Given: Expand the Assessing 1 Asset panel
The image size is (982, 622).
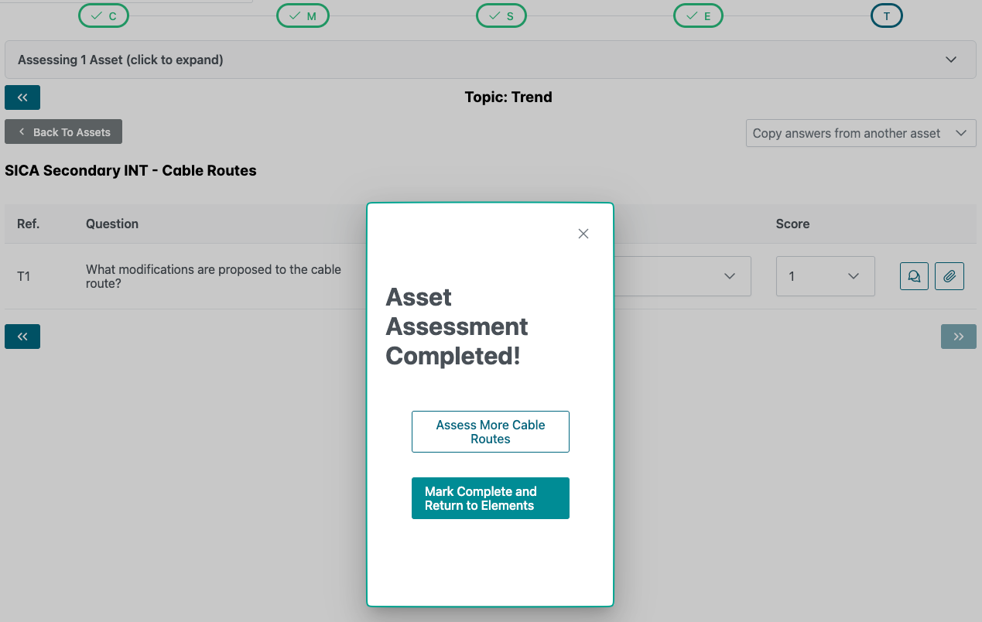Looking at the screenshot, I should point(490,60).
